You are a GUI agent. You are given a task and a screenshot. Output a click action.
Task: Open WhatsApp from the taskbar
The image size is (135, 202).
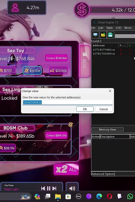coord(130,196)
